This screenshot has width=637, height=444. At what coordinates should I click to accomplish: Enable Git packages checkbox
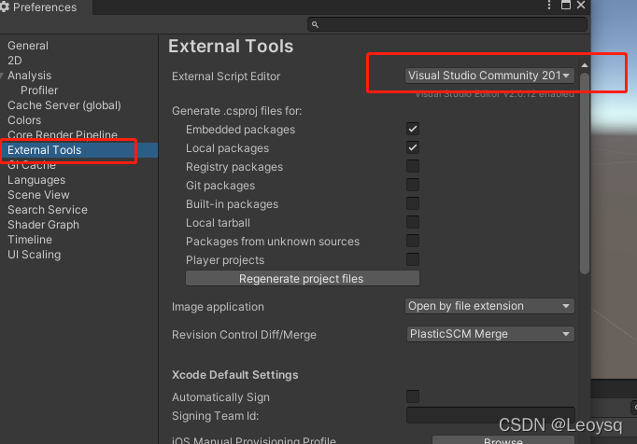[413, 185]
